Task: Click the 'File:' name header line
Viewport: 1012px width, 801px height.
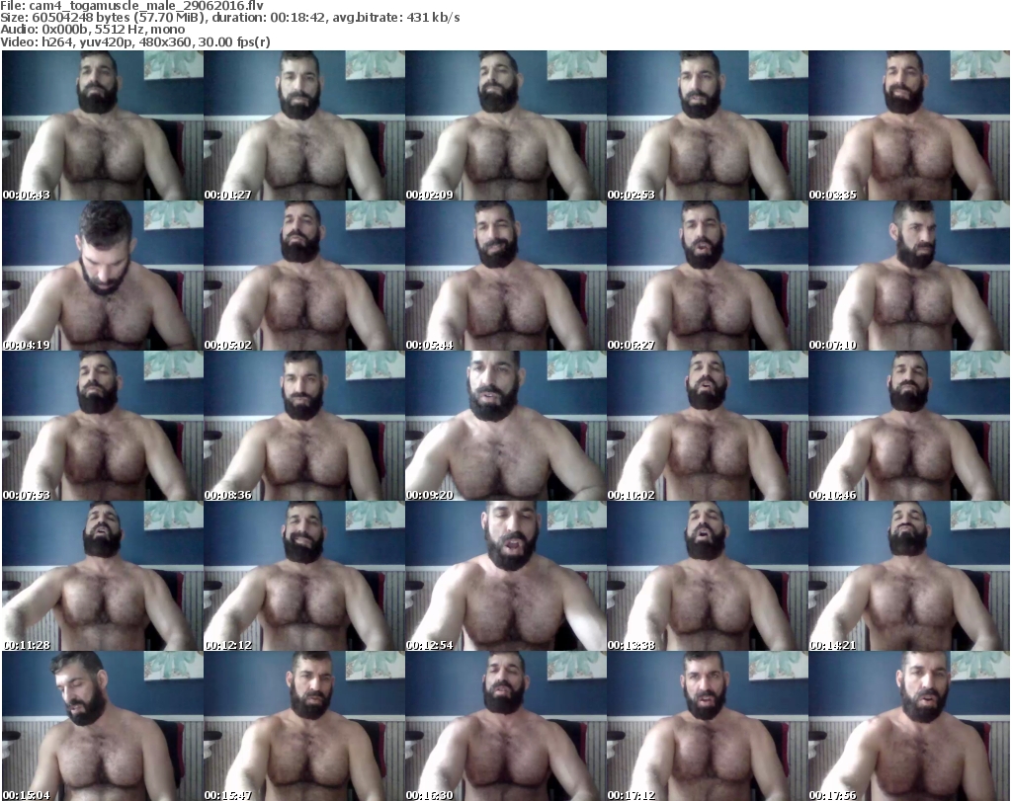Action: [x=131, y=6]
